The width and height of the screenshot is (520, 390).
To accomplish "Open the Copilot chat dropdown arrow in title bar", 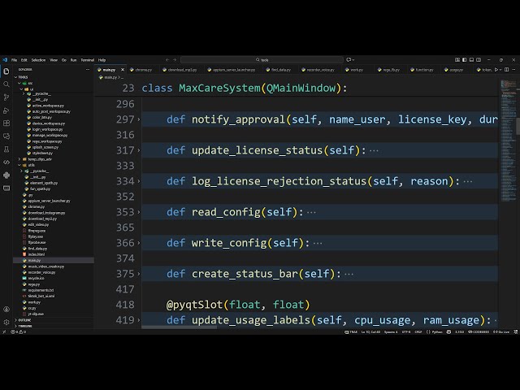I will click(353, 60).
